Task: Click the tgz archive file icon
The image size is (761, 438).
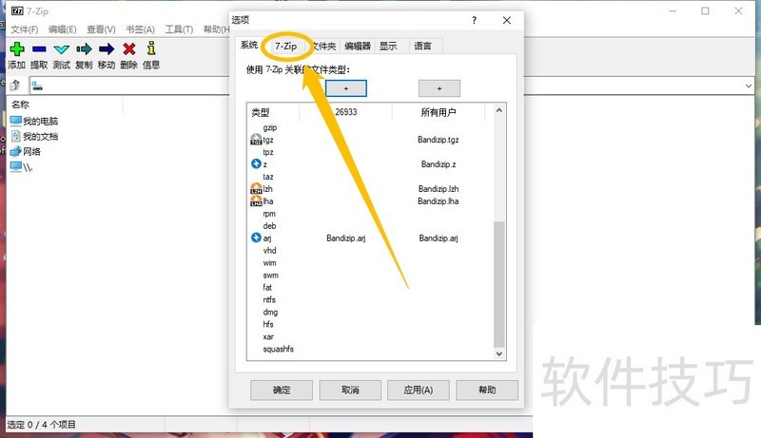Action: tap(256, 140)
